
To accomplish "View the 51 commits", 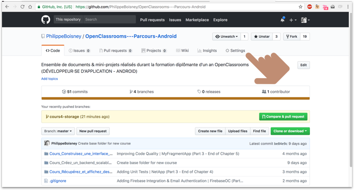I will pyautogui.click(x=75, y=92).
